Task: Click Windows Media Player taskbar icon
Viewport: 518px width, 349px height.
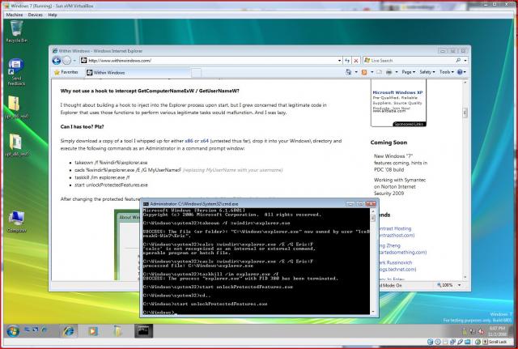Action: pos(92,331)
